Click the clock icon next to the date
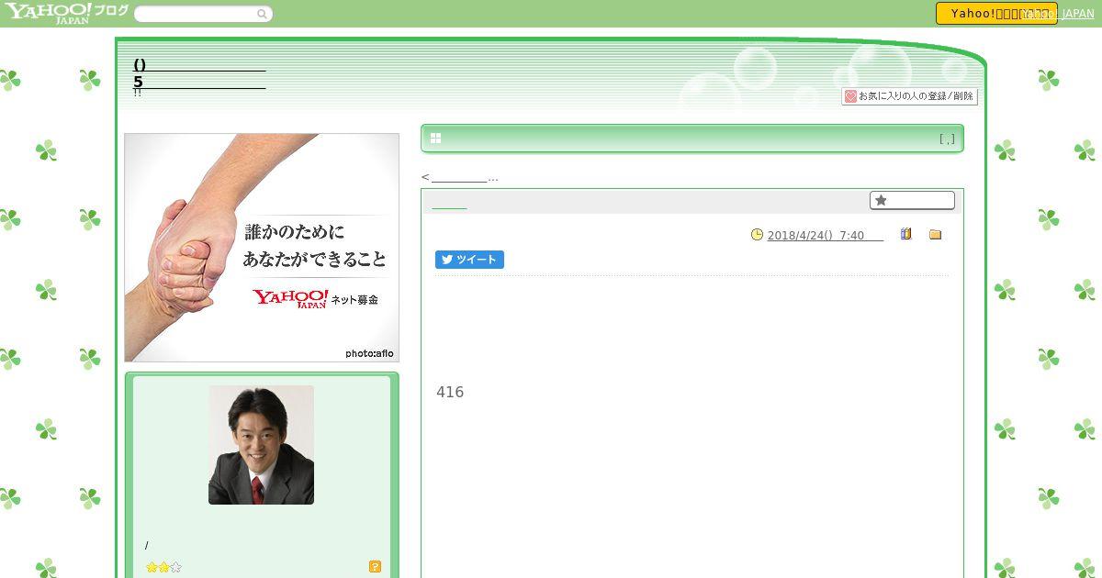Viewport: 1102px width, 578px height. coord(757,235)
